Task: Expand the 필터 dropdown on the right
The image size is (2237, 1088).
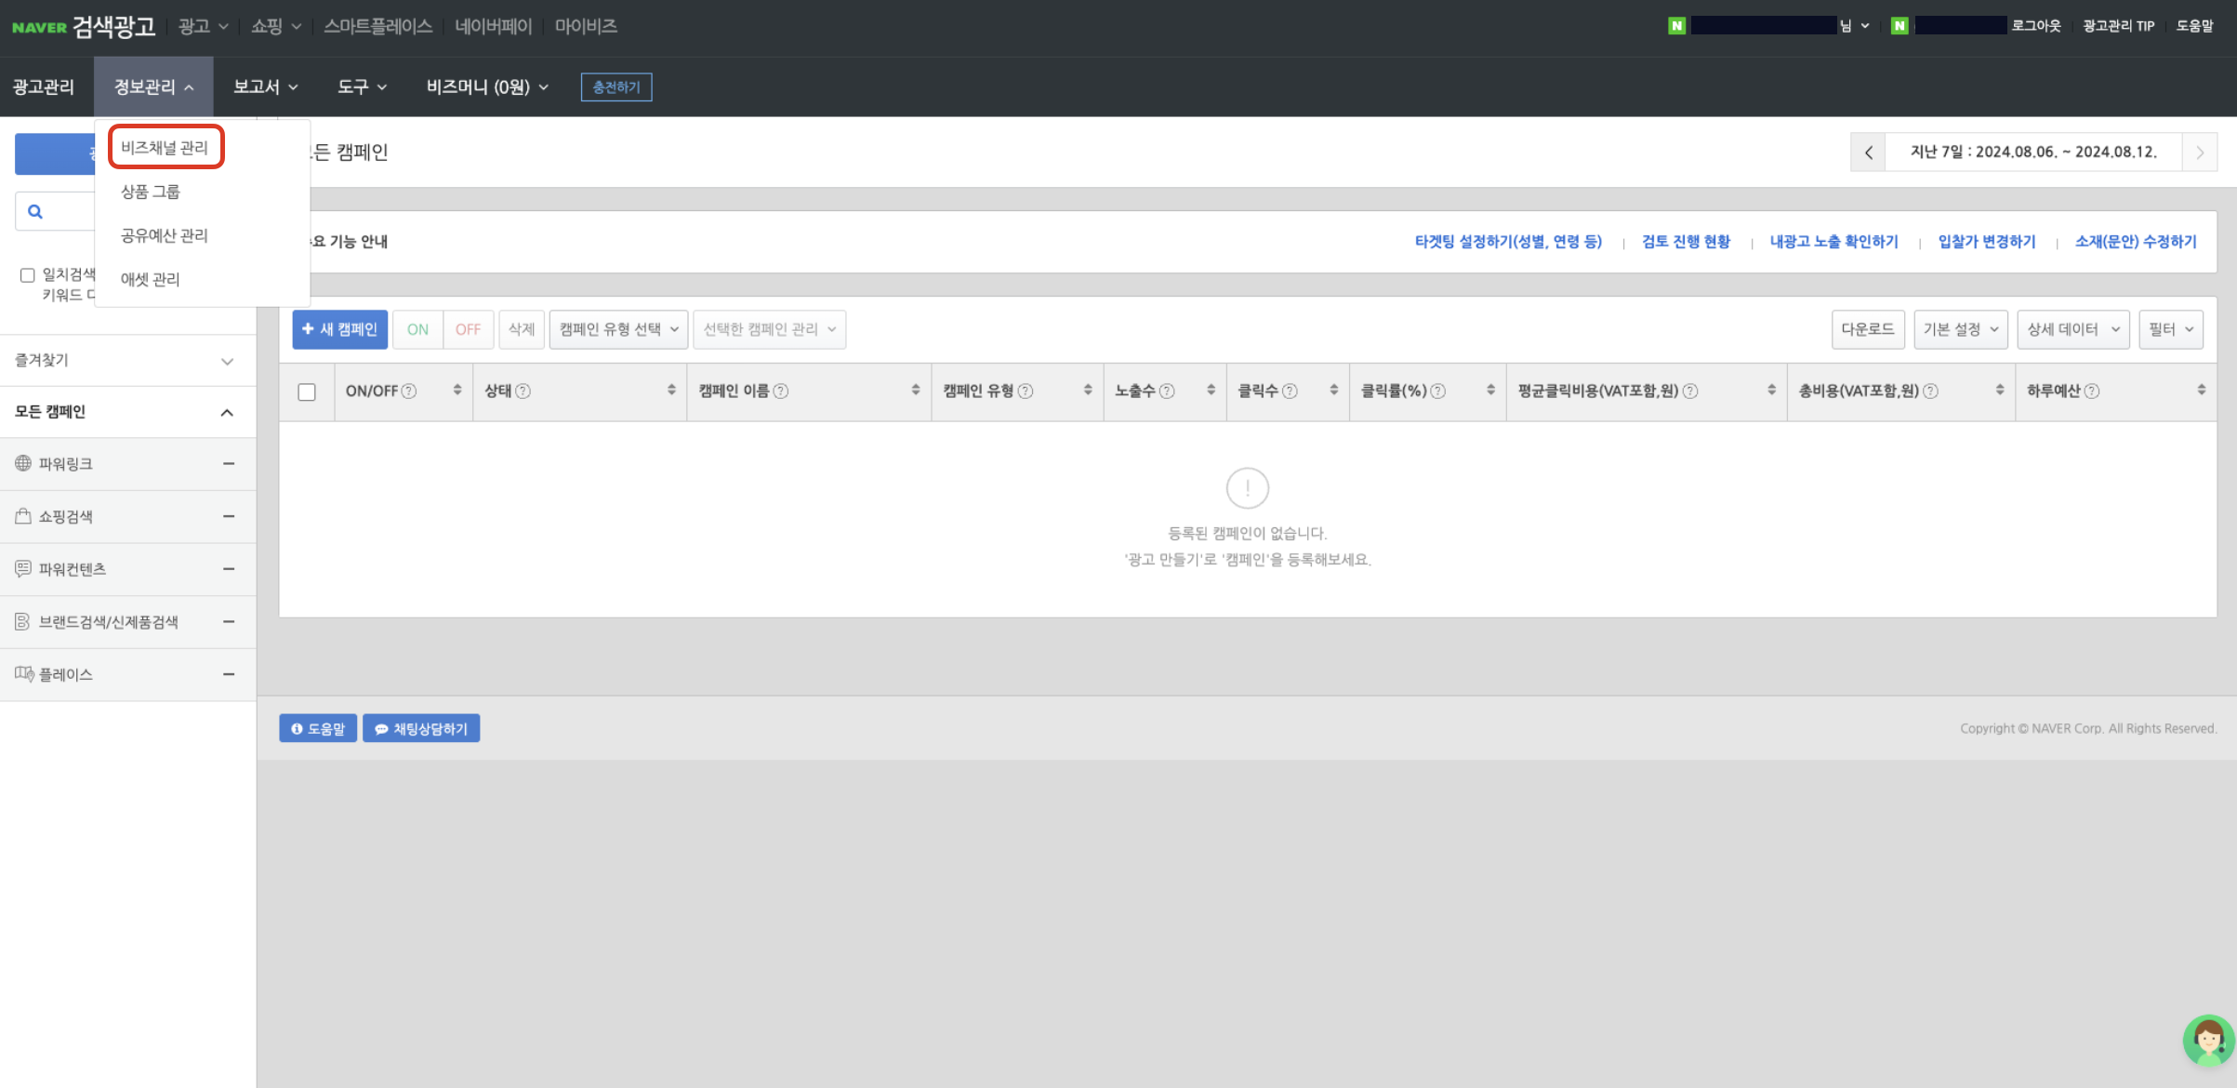Action: coord(2170,328)
